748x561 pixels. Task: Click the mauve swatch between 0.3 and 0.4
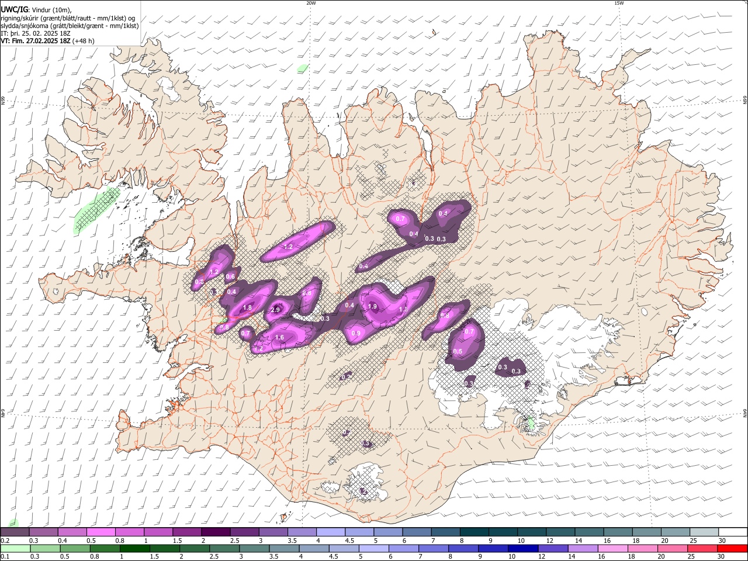click(x=44, y=532)
